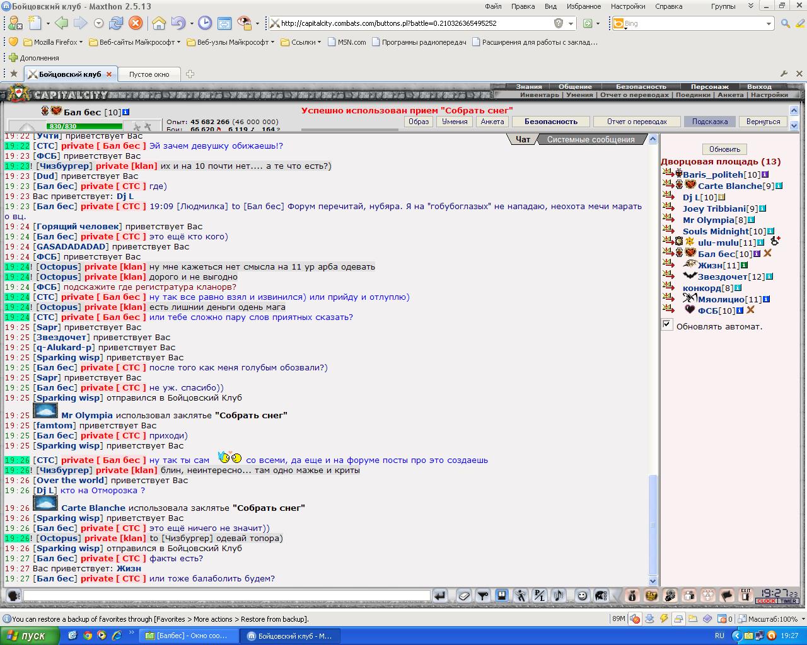The height and width of the screenshot is (645, 807).
Task: Click the leftmost head icon in chat bar
Action: pyautogui.click(x=13, y=595)
